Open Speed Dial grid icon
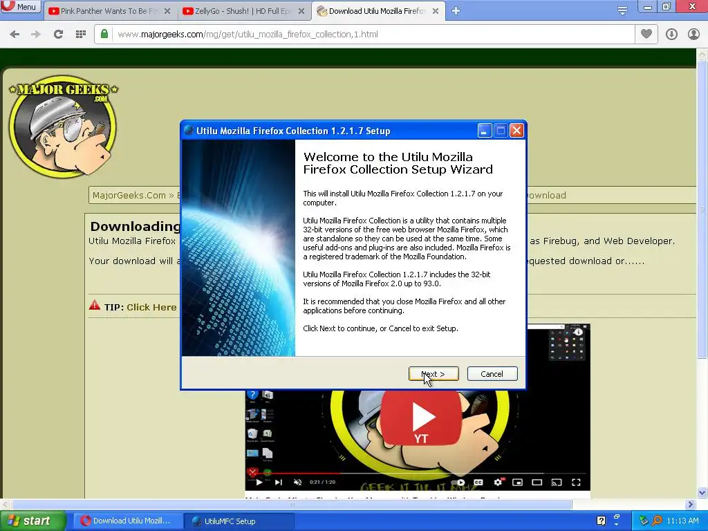Image resolution: width=708 pixels, height=531 pixels. tap(80, 35)
